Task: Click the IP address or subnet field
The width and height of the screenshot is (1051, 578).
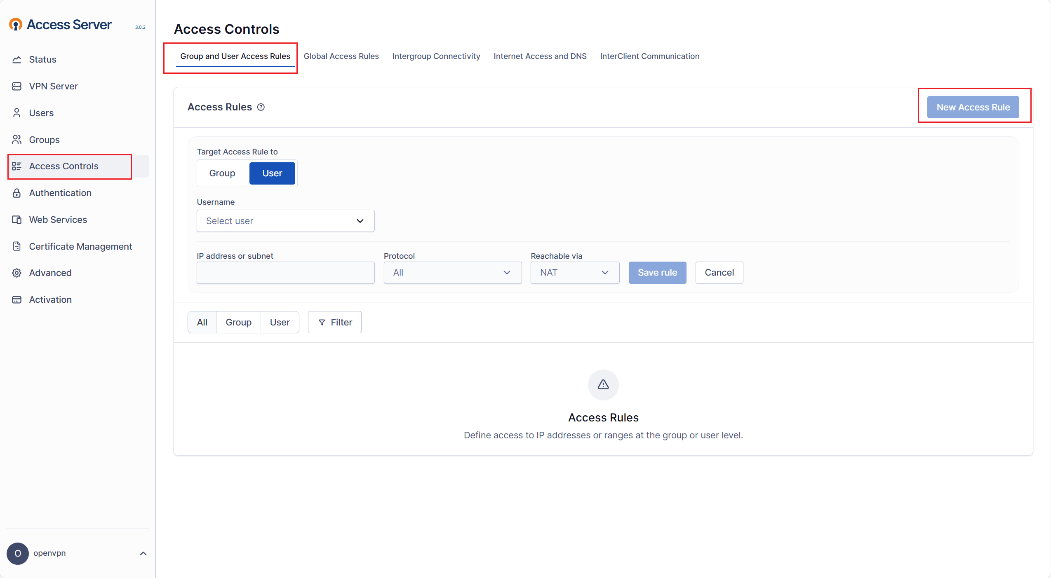Action: point(285,273)
